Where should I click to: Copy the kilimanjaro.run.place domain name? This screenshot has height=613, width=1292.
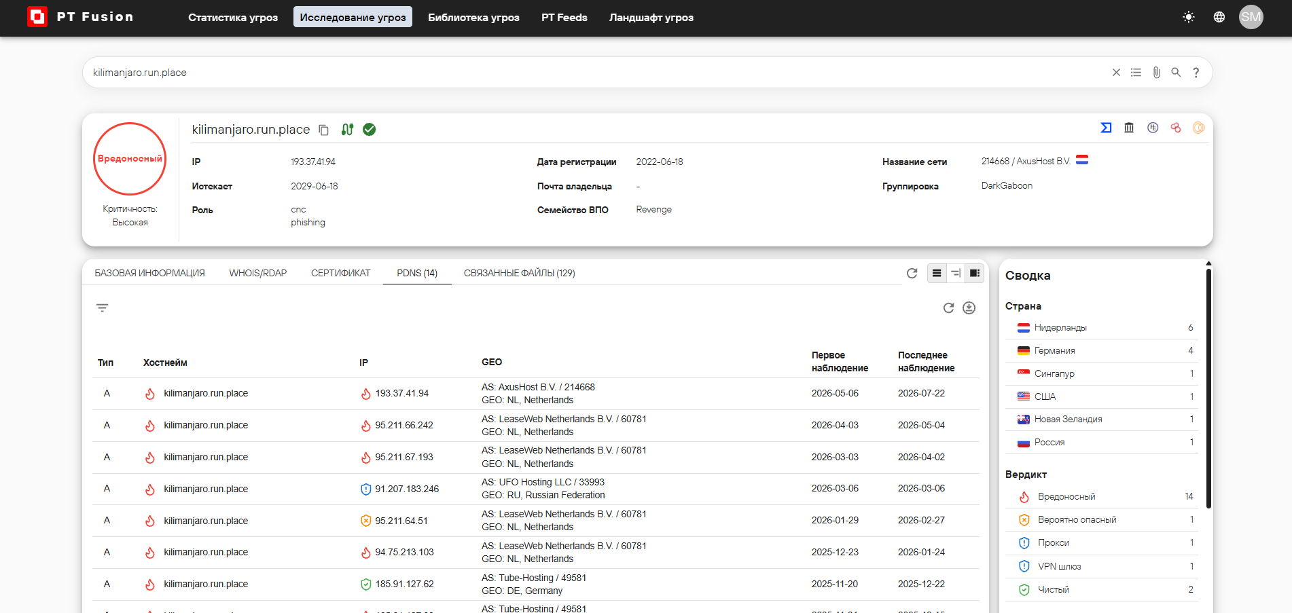(x=324, y=130)
